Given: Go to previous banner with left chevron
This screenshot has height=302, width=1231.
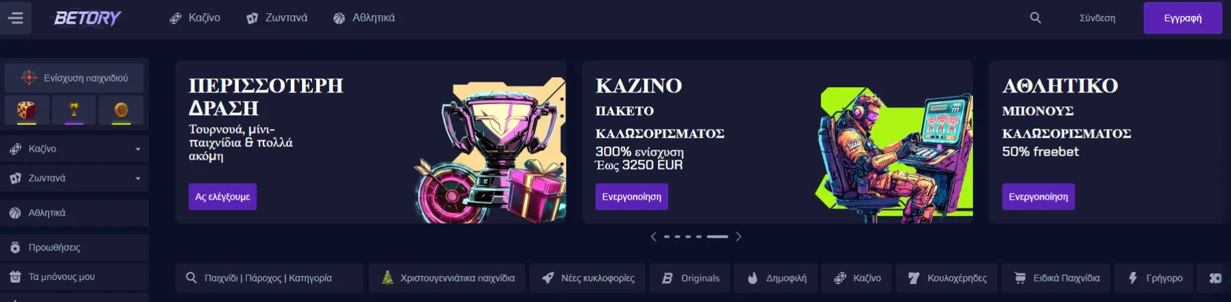Looking at the screenshot, I should (x=653, y=237).
